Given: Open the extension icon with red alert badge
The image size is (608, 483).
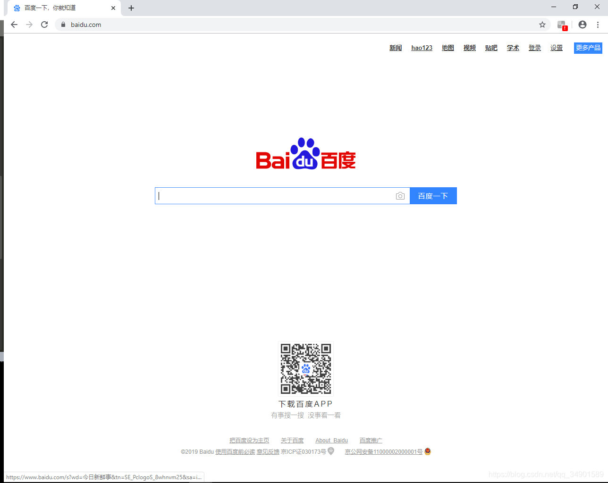Looking at the screenshot, I should point(562,25).
